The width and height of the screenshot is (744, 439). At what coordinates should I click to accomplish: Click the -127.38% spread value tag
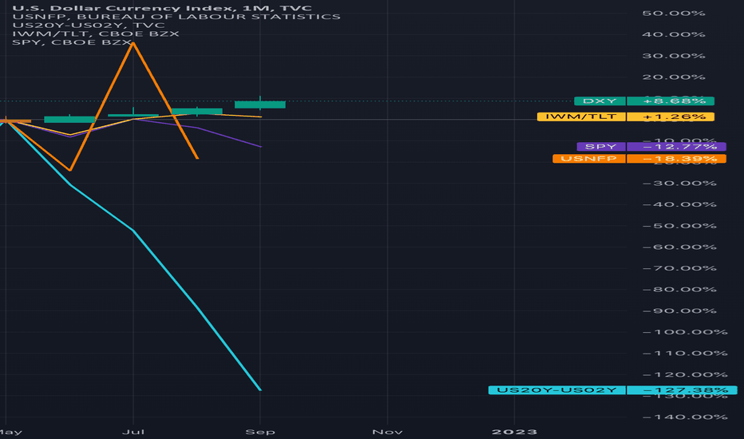point(682,390)
